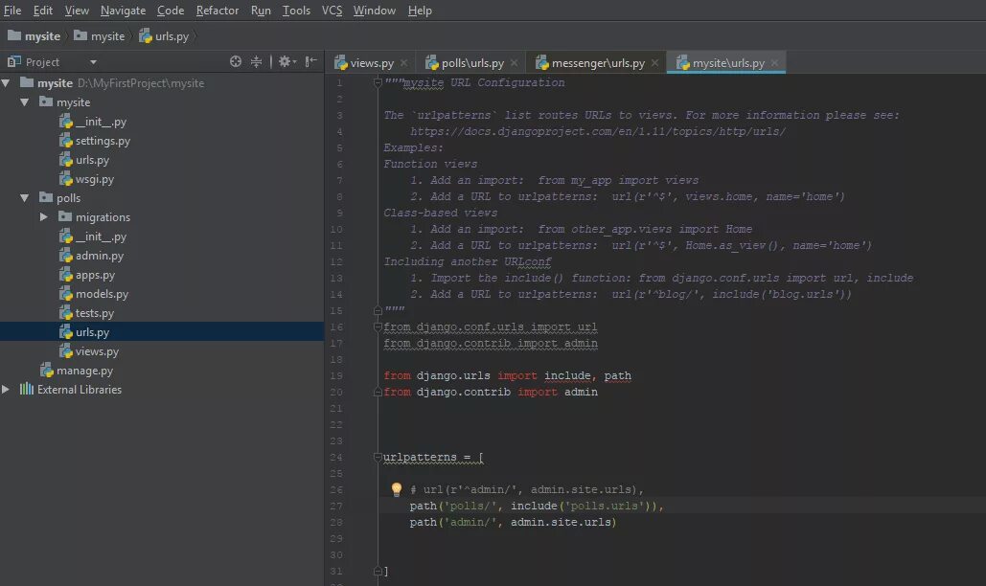Click the yellow lightbulb intention icon
Screen dimensions: 986x586
click(396, 488)
